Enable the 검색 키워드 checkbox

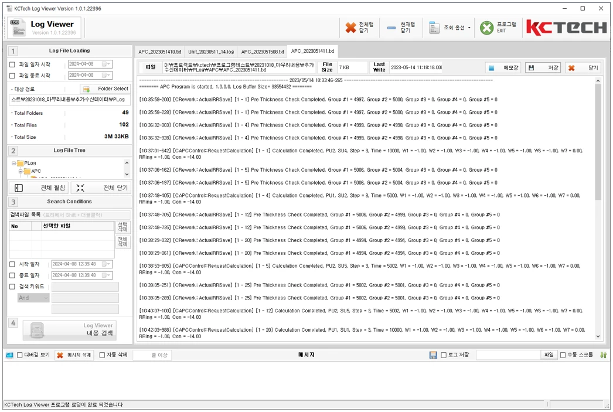pos(12,287)
